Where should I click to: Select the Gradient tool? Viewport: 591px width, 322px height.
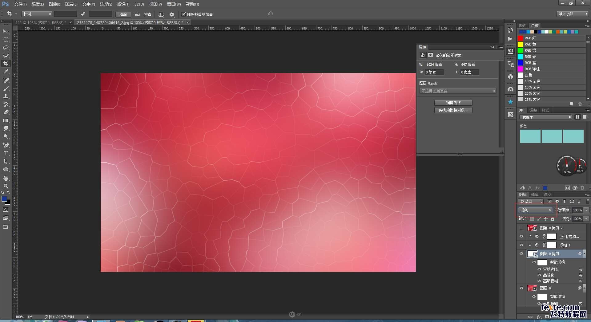6,121
